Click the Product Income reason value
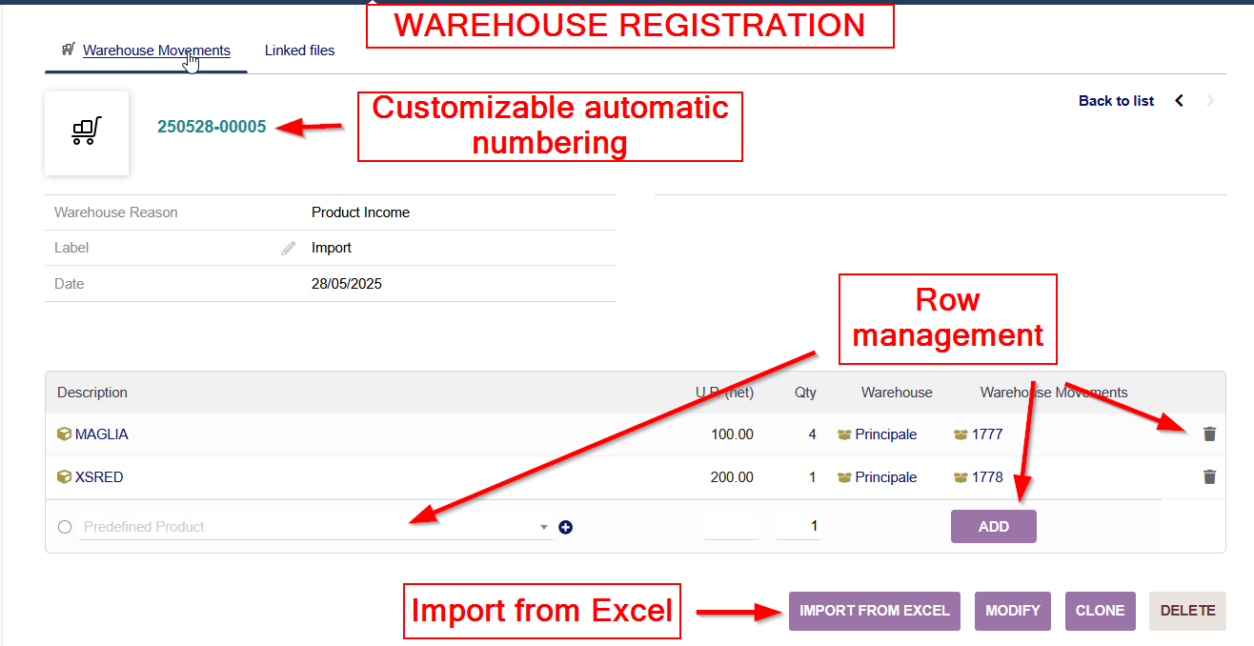This screenshot has height=646, width=1254. tap(360, 212)
